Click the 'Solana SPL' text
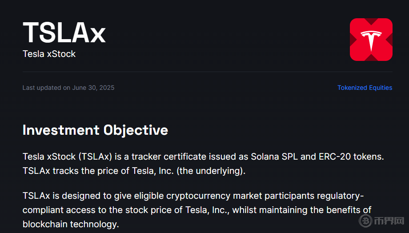The height and width of the screenshot is (233, 409). coord(273,157)
